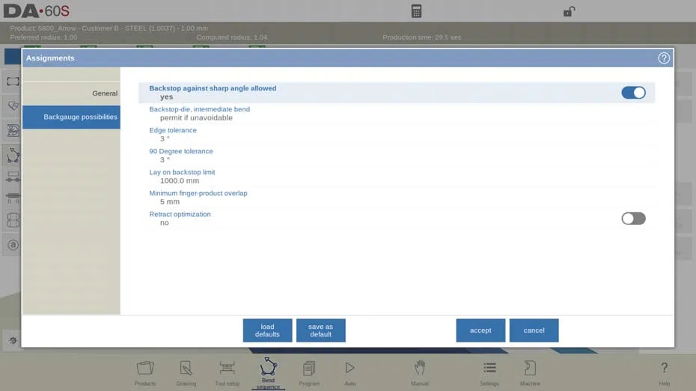The height and width of the screenshot is (391, 696).
Task: Click the gear icon at lower left
Action: pyautogui.click(x=13, y=340)
